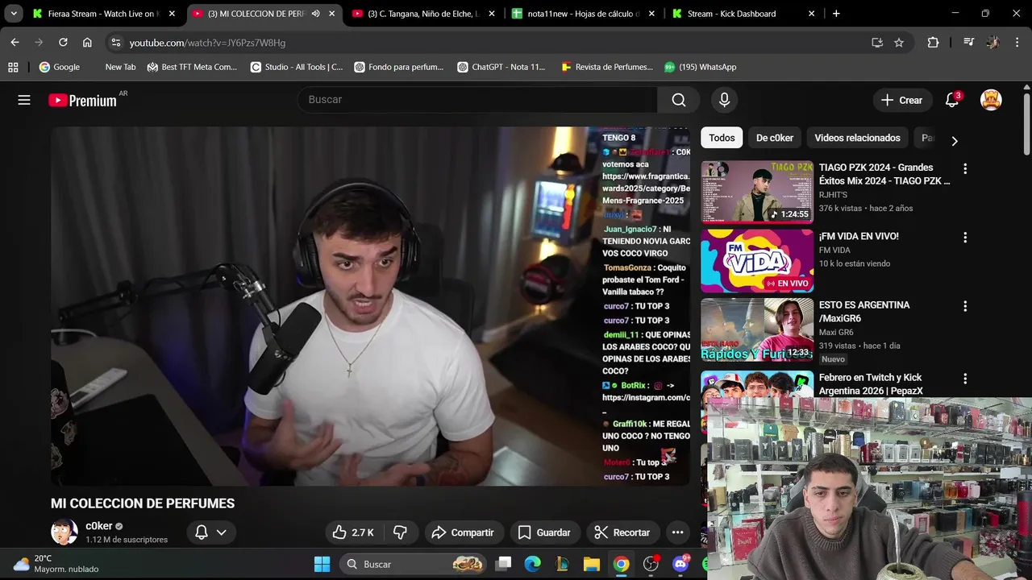The width and height of the screenshot is (1032, 580).
Task: Show next filter chips with chevron
Action: pos(955,141)
